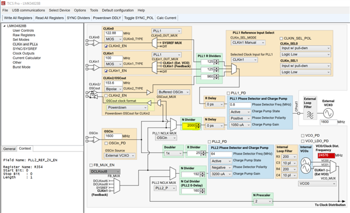Click SYNC Dividers button
This screenshot has height=213, width=350.
(78, 18)
